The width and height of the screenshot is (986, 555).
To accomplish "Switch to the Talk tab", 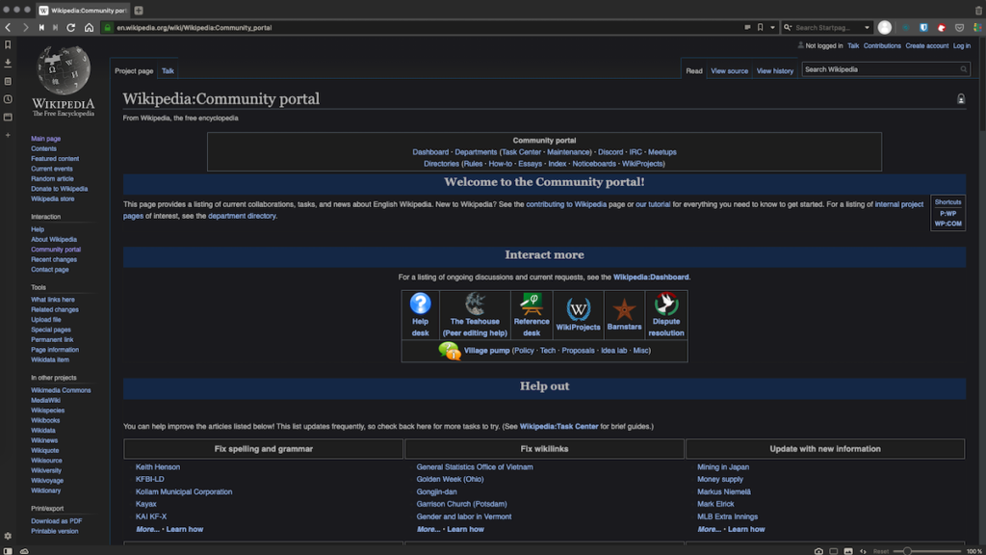I will tap(168, 69).
